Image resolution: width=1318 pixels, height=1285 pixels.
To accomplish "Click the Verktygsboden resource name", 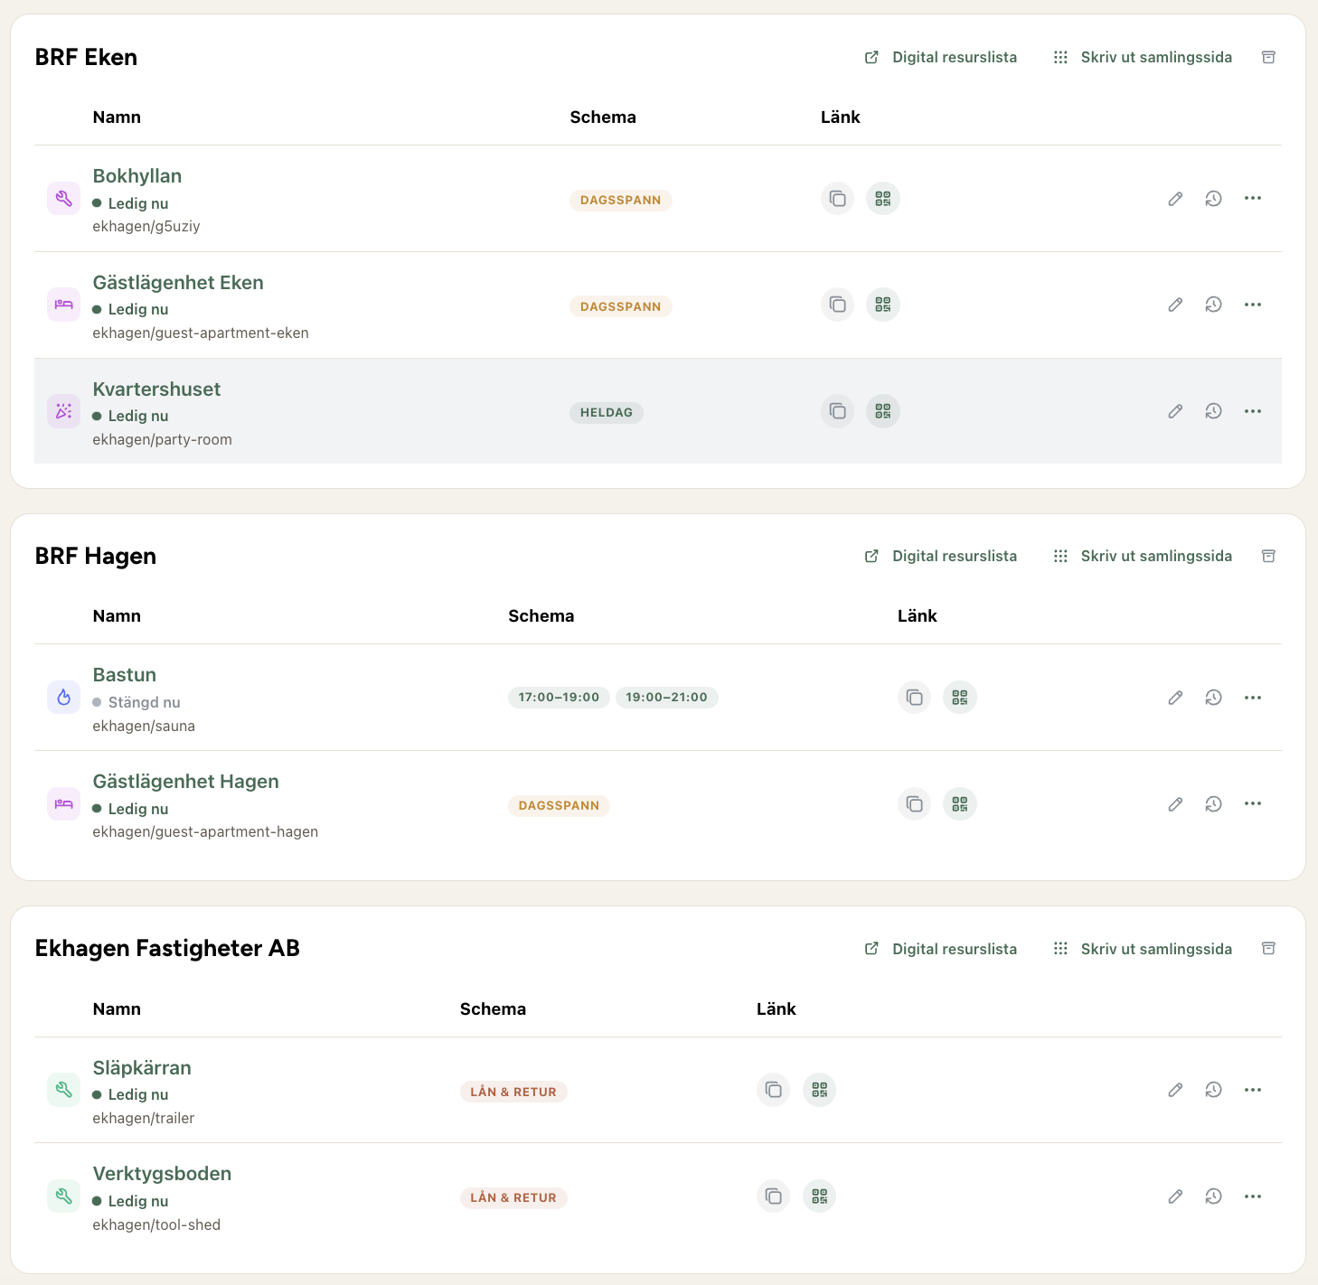I will click(162, 1174).
